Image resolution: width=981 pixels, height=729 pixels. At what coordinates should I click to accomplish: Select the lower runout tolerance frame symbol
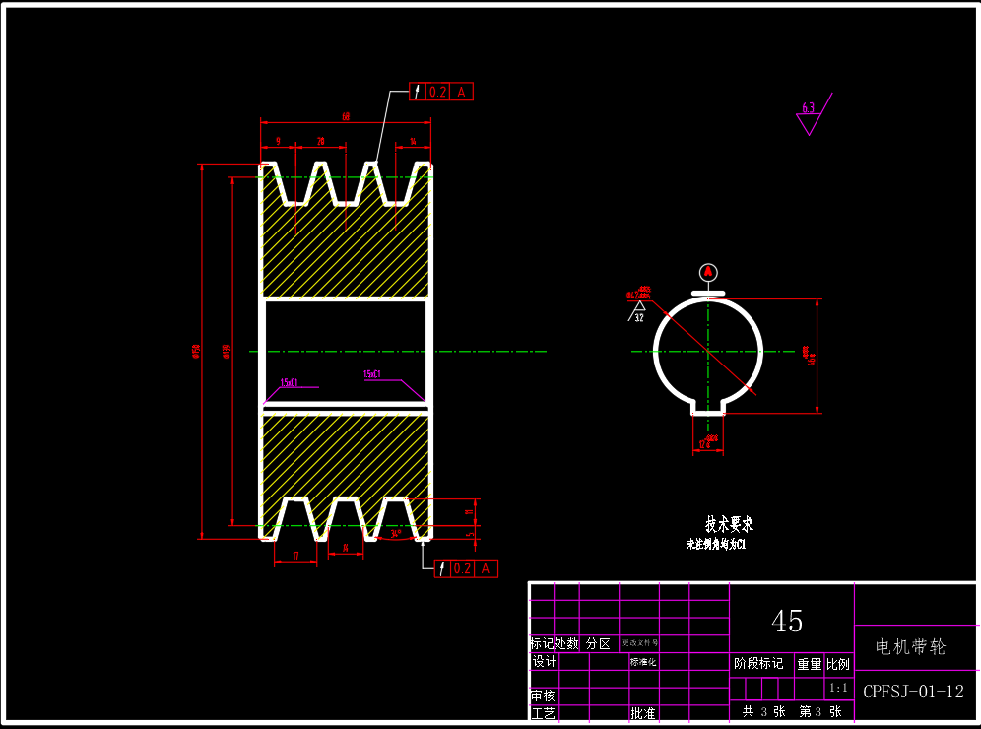click(x=442, y=568)
